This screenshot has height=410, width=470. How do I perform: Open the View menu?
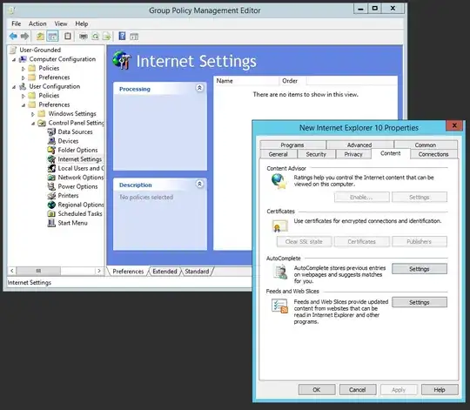coord(61,24)
